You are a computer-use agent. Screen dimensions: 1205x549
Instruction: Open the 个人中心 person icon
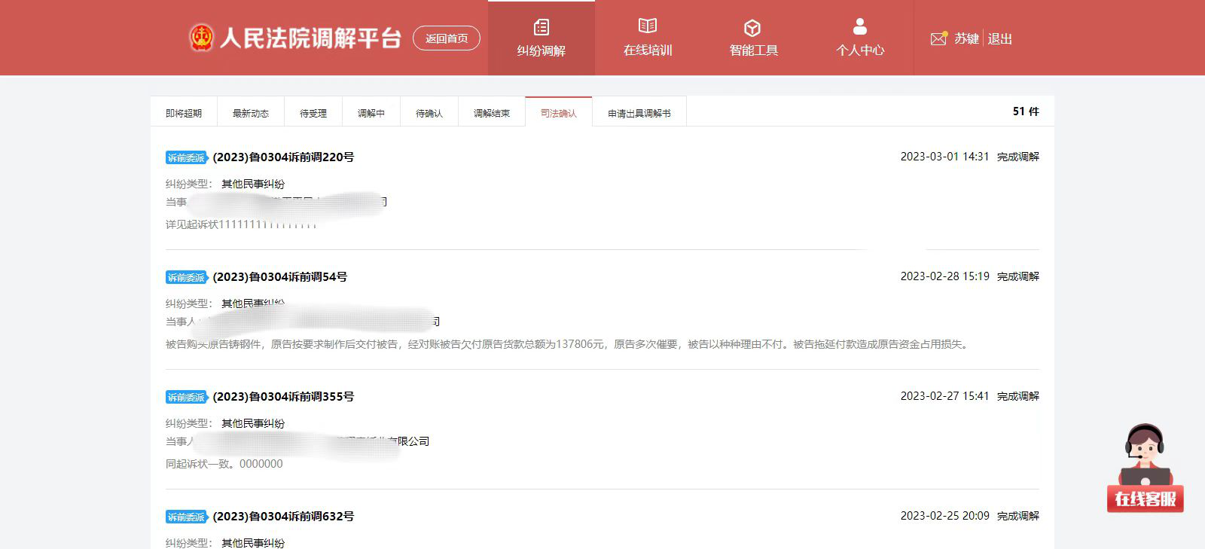click(x=859, y=27)
